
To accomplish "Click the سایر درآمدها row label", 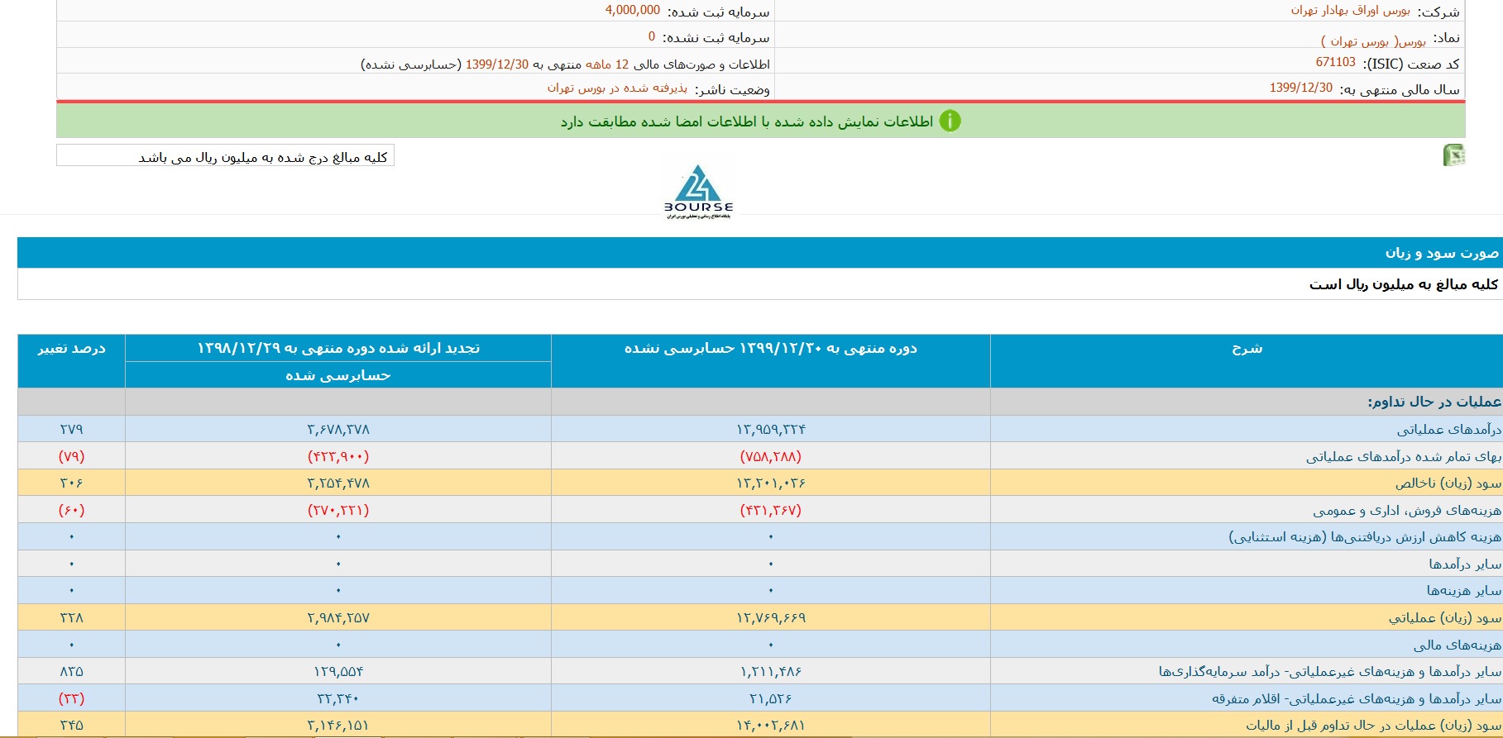I will [x=1465, y=564].
